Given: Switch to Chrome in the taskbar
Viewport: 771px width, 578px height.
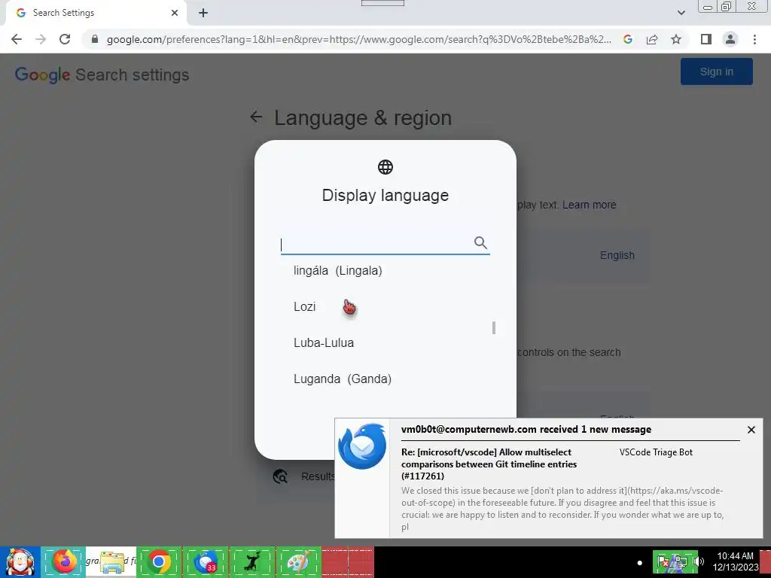Looking at the screenshot, I should [x=159, y=561].
